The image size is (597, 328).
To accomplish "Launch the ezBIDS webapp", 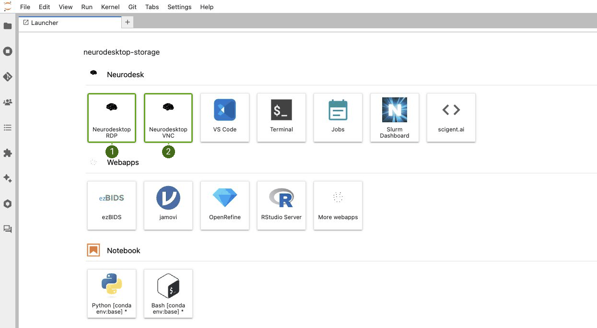I will pyautogui.click(x=112, y=205).
